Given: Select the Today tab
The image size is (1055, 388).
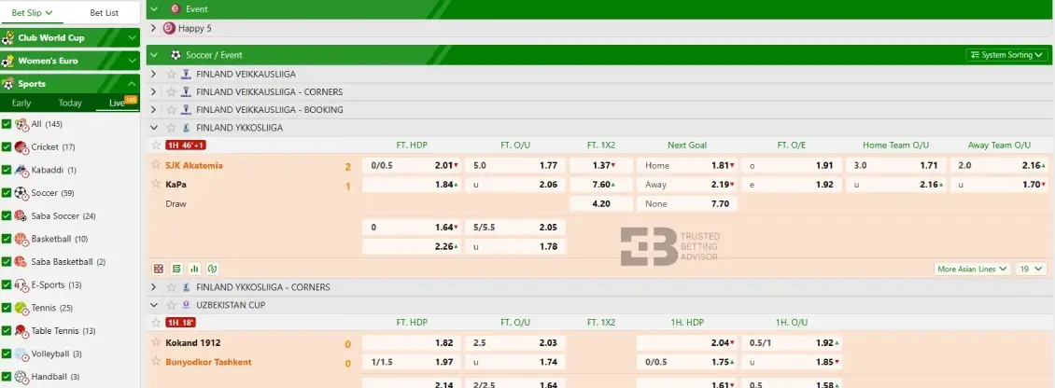Looking at the screenshot, I should (x=70, y=103).
